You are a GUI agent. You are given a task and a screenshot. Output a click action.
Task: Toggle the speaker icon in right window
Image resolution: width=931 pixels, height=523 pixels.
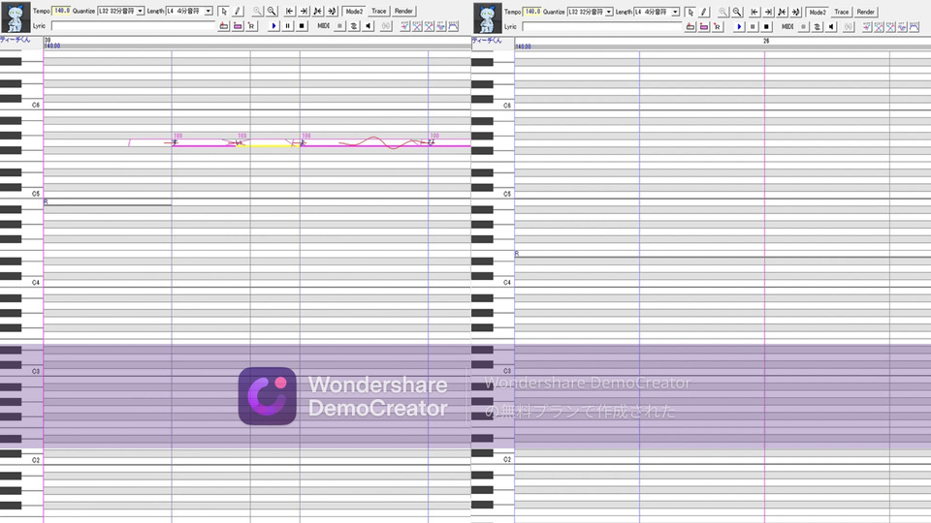(x=831, y=27)
